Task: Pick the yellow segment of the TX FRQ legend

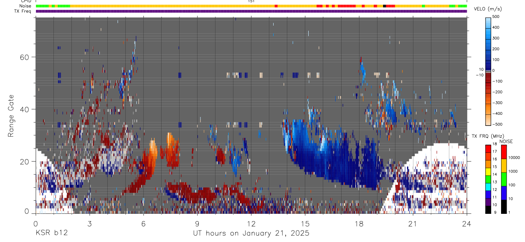Action: [488, 172]
